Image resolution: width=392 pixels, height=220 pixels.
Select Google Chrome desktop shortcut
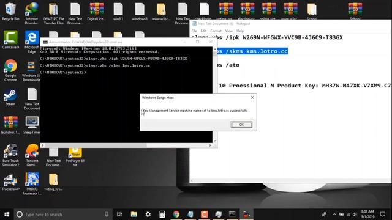(x=10, y=70)
